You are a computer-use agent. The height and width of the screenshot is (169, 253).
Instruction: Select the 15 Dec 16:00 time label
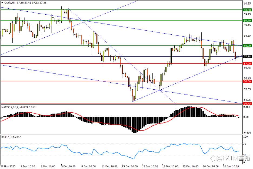pyautogui.click(x=129, y=166)
